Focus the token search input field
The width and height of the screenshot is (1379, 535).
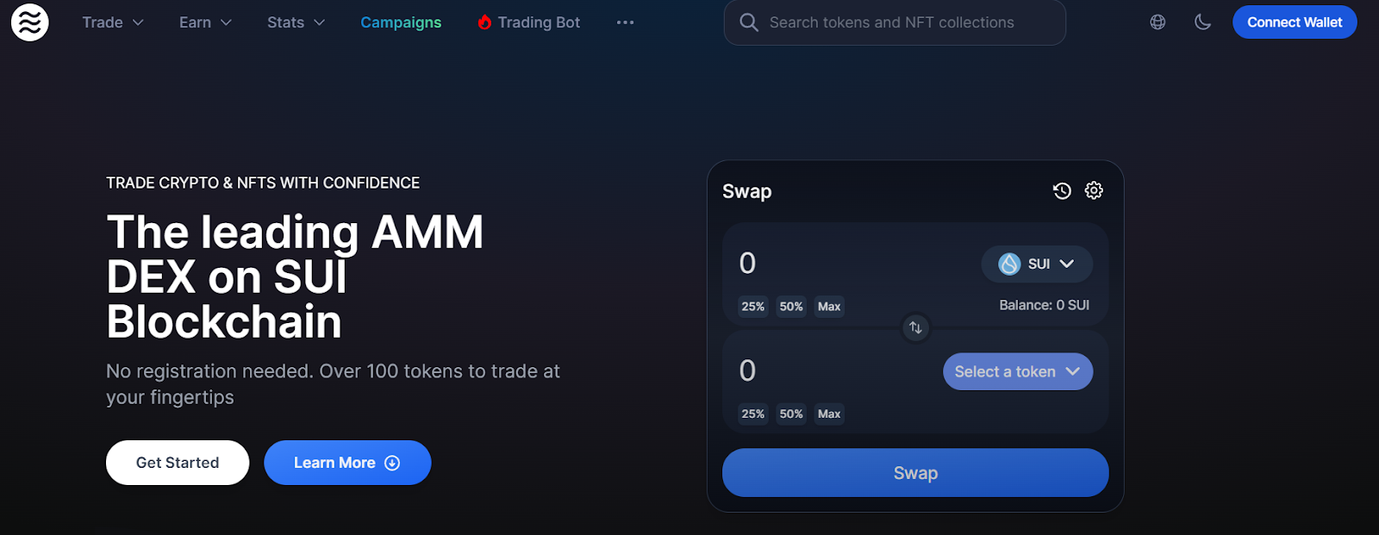(895, 22)
